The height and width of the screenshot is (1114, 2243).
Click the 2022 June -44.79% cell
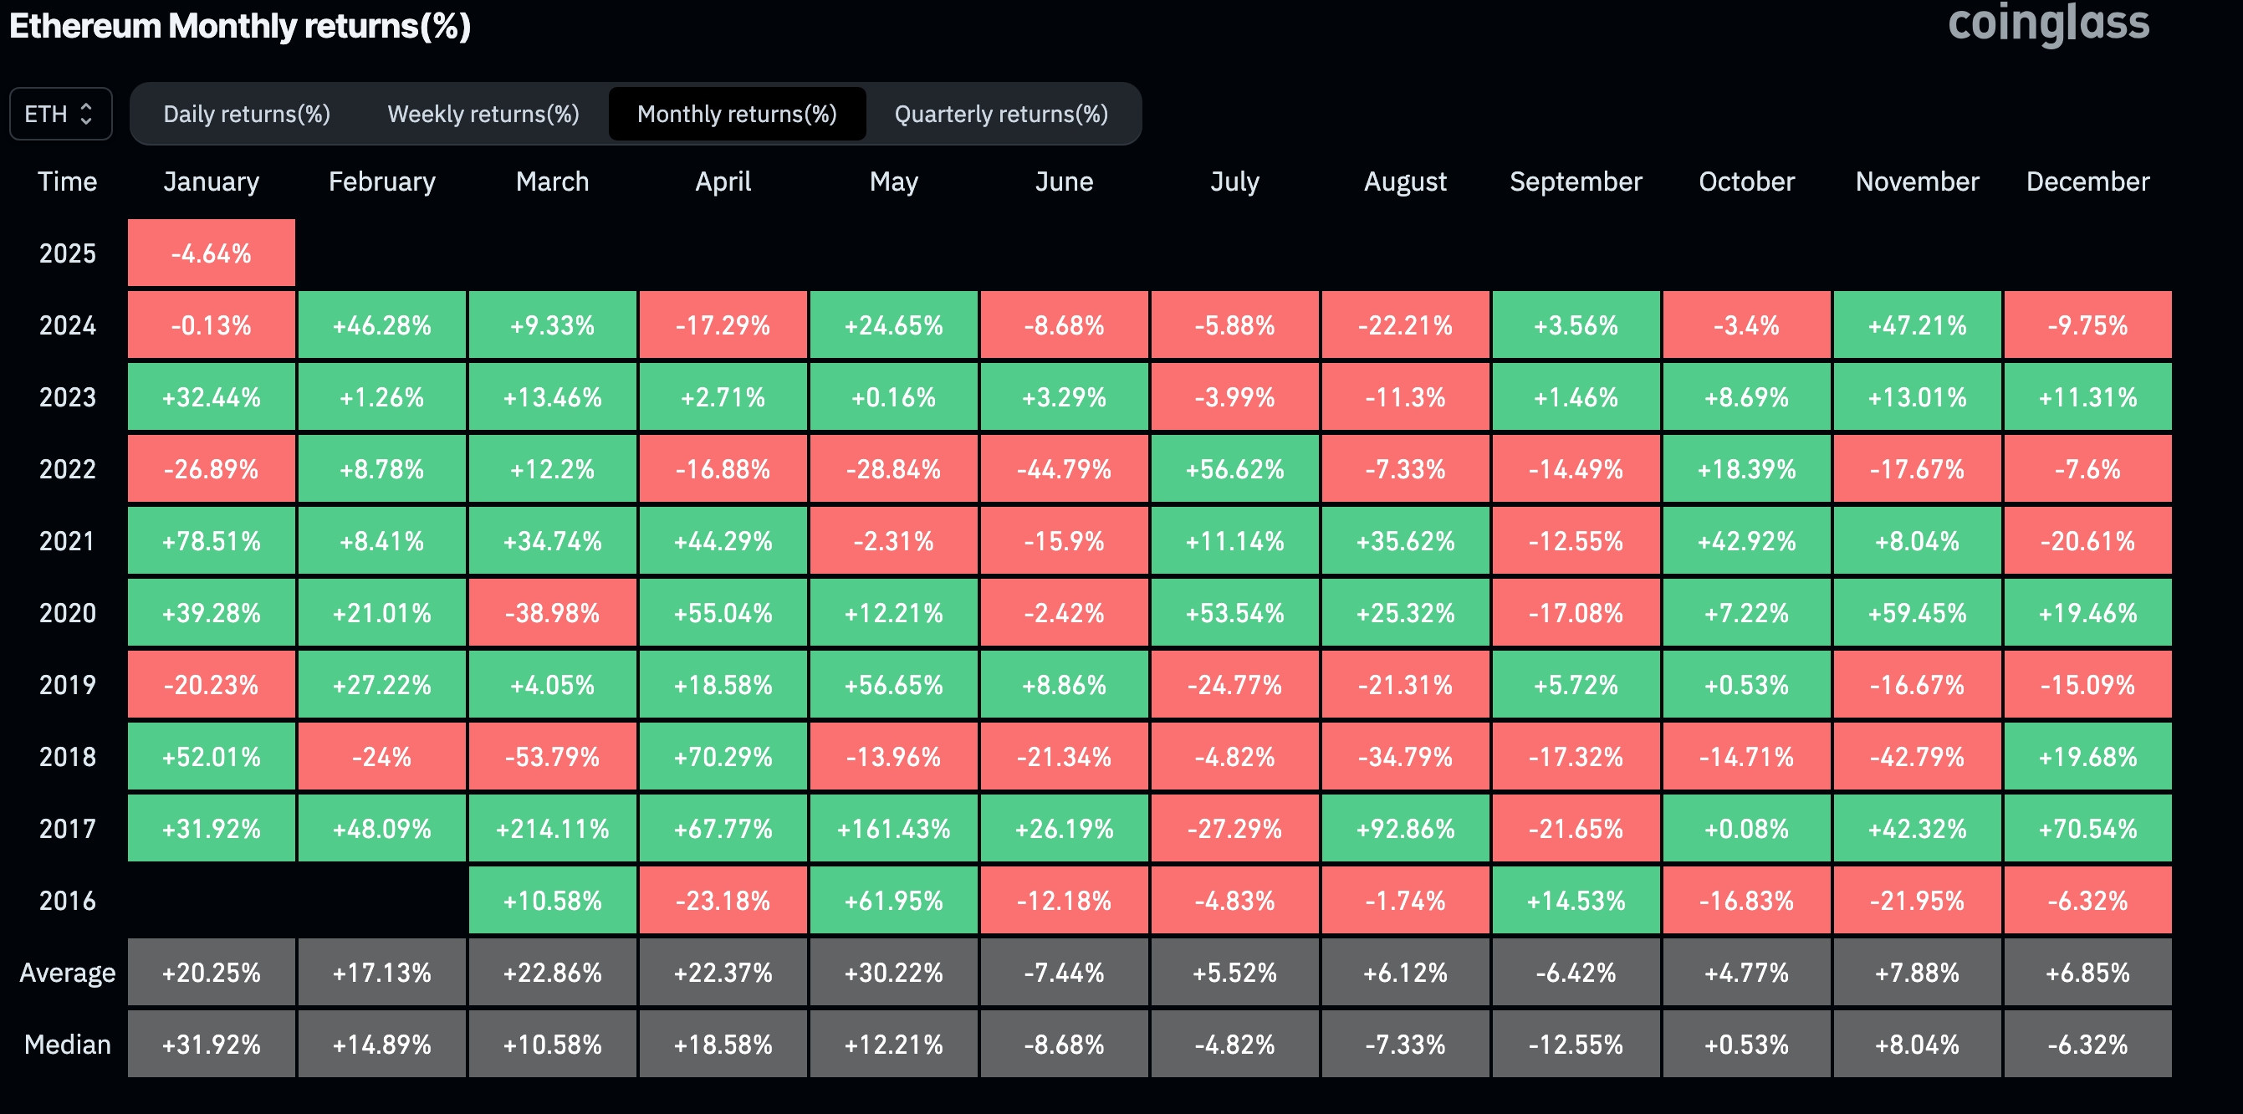point(1064,468)
